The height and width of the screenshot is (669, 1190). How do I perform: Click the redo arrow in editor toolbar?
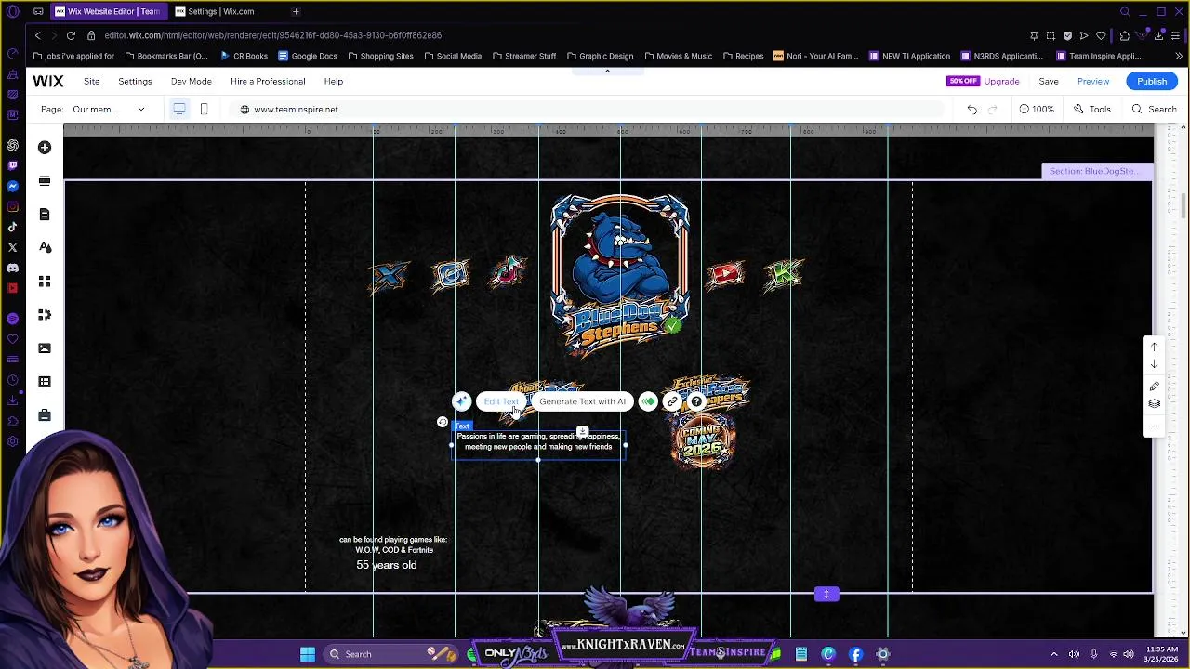(992, 110)
